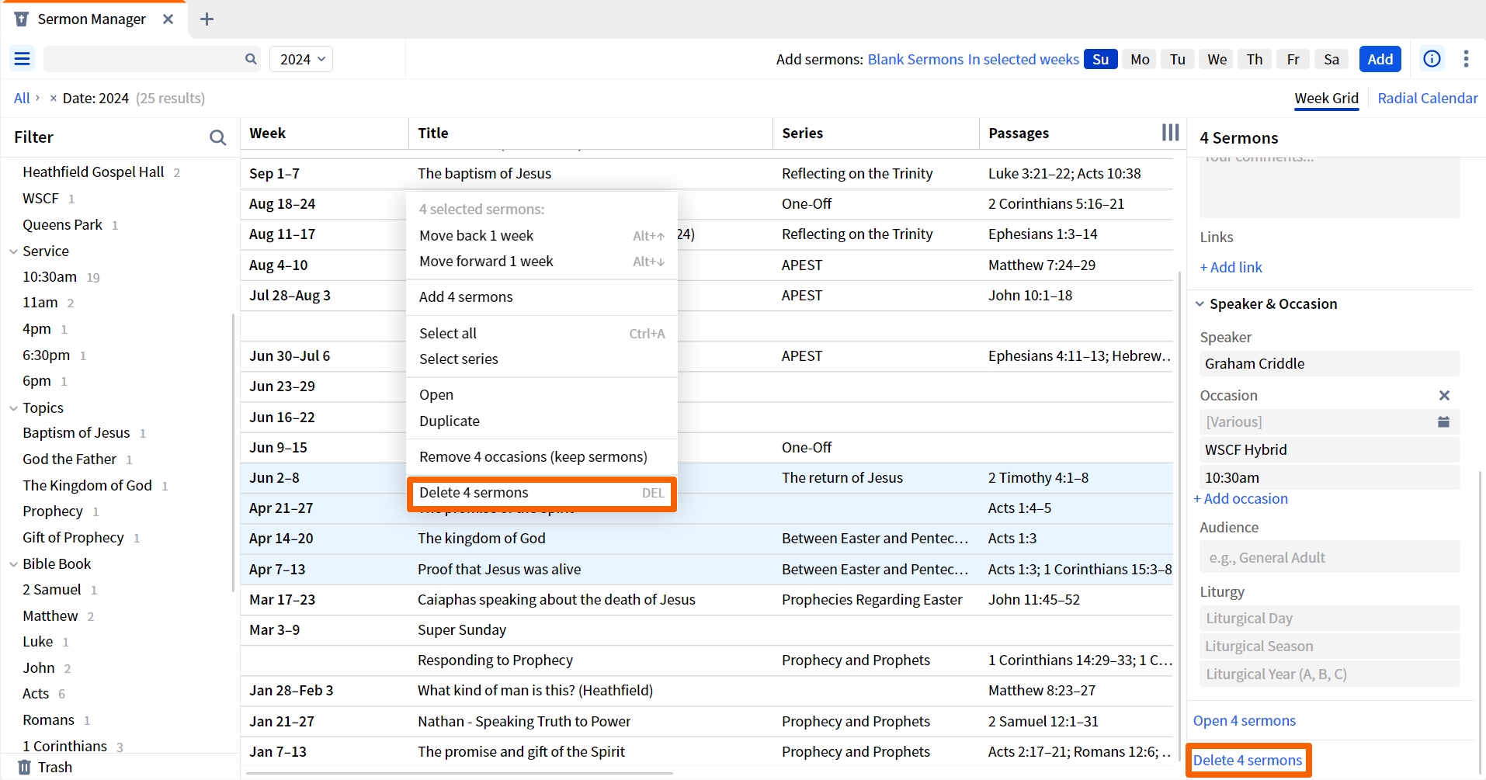Switch to the Radial Calendar tab
Image resolution: width=1486 pixels, height=780 pixels.
[1428, 99]
